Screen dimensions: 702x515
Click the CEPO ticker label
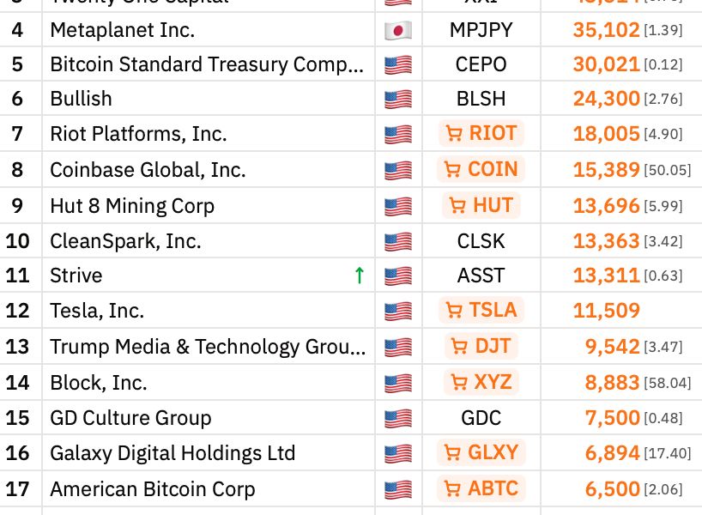481,63
